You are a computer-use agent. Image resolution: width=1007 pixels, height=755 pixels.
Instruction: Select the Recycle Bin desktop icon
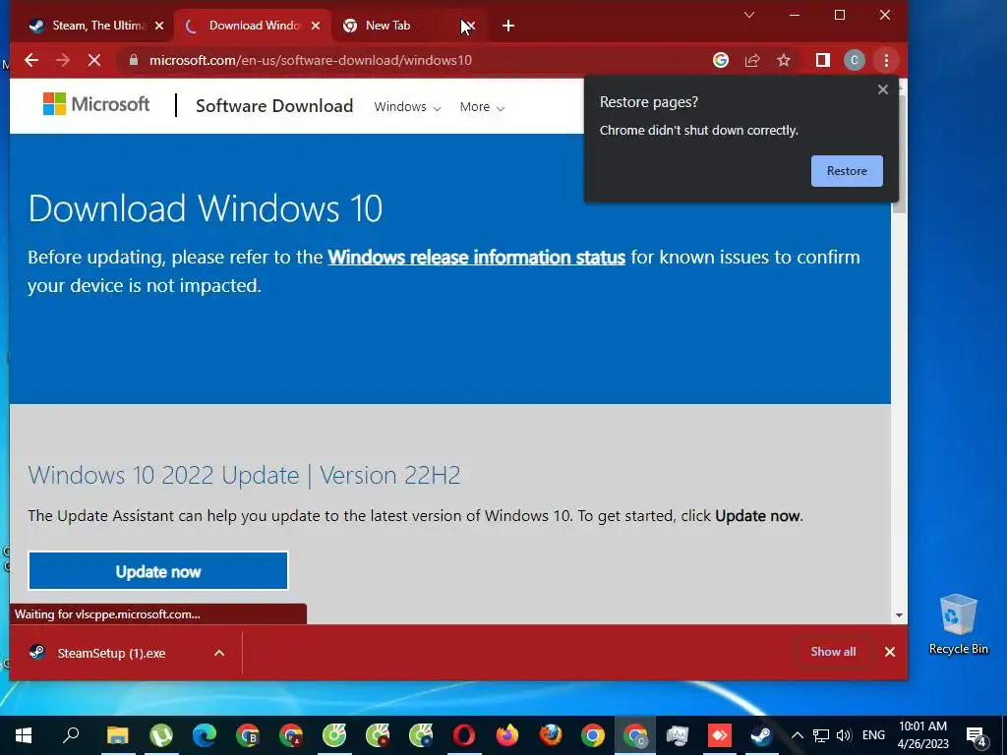(958, 624)
